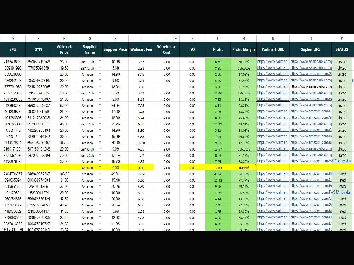Expand supplier dropdown in SKU 118033282 row
The width and height of the screenshot is (354, 265).
[100, 211]
